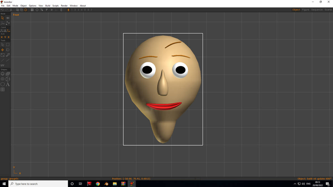This screenshot has width=333, height=187.
Task: Open the Object menu
Action: click(23, 6)
